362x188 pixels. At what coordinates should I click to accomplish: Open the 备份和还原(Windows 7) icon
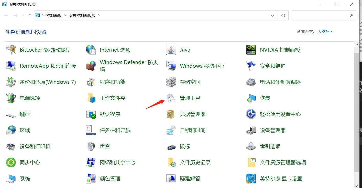pyautogui.click(x=11, y=82)
